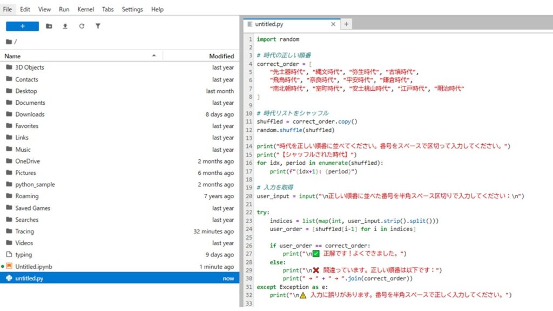Click the Roaming '7 years ago' timestamp
Viewport: 553px width, 311px height.
coord(219,196)
